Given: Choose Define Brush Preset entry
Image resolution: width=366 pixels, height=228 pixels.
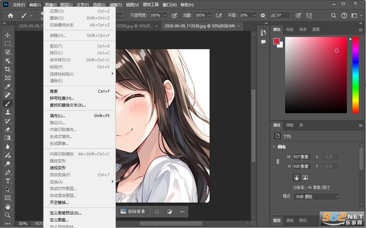Looking at the screenshot, I should pos(79,213).
